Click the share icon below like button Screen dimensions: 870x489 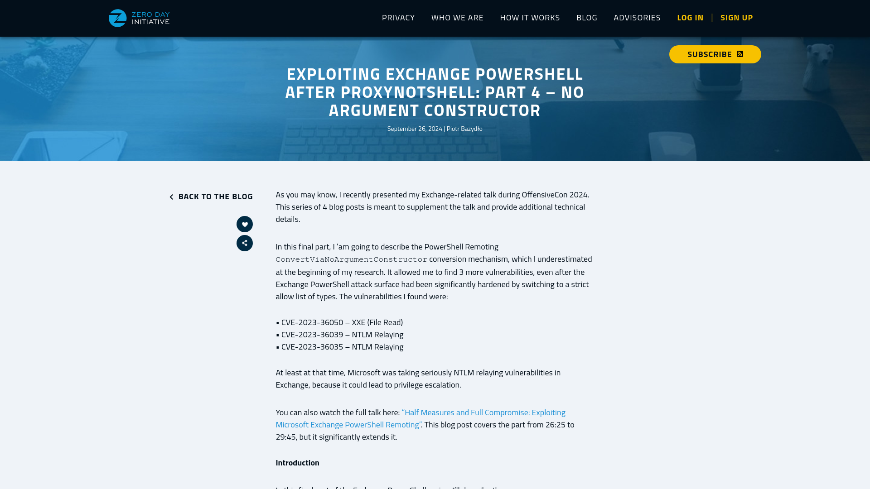point(244,243)
